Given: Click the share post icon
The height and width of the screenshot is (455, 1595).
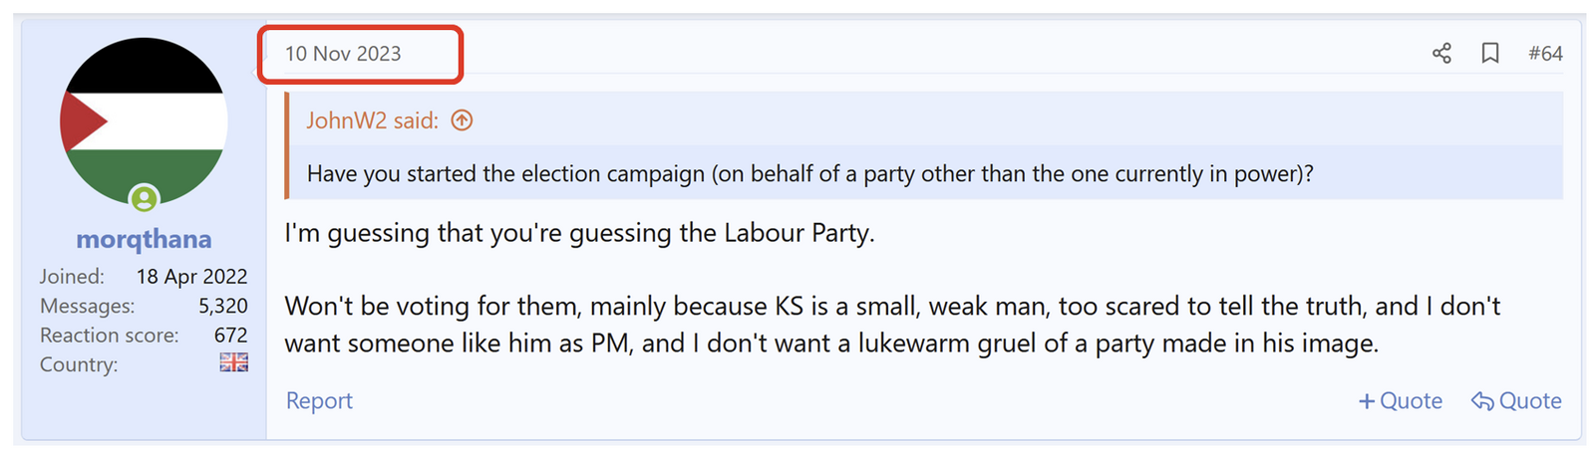Looking at the screenshot, I should click(1441, 53).
